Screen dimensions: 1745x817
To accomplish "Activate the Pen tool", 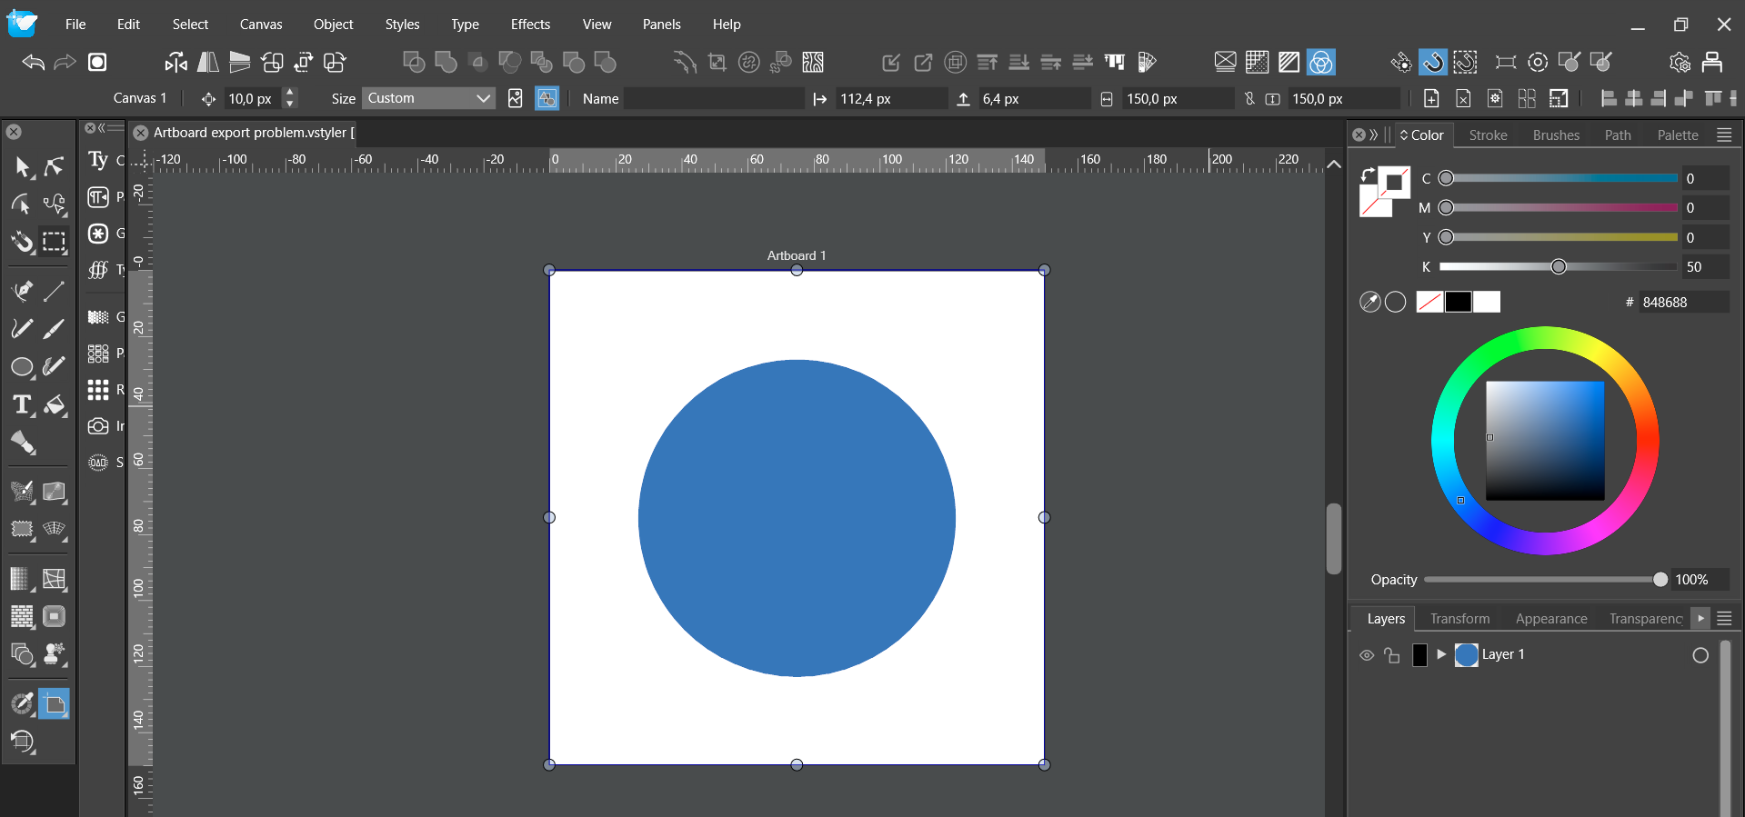I will click(22, 291).
